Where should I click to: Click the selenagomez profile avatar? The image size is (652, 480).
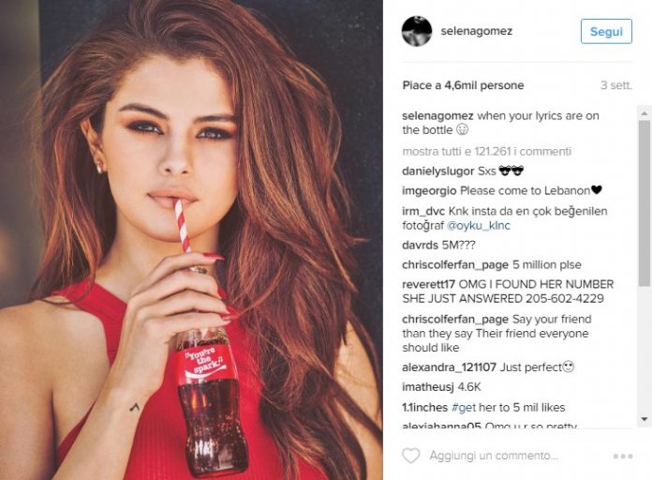coord(417,31)
